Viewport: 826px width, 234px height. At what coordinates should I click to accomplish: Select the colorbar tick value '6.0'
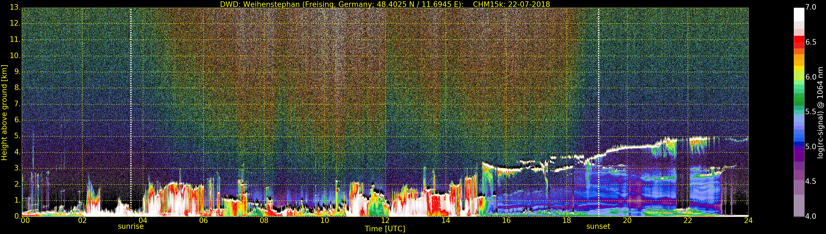click(811, 77)
